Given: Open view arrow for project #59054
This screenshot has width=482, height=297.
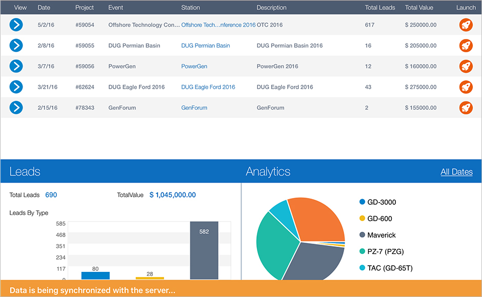Looking at the screenshot, I should [x=16, y=25].
